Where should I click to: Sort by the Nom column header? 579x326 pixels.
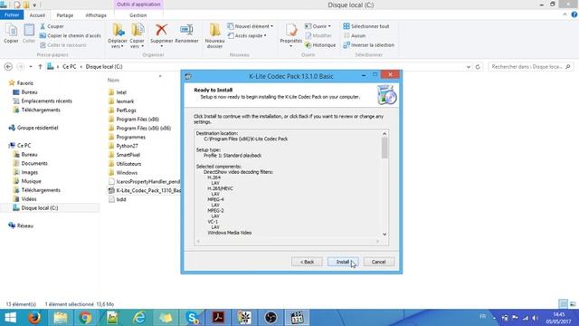click(x=113, y=80)
